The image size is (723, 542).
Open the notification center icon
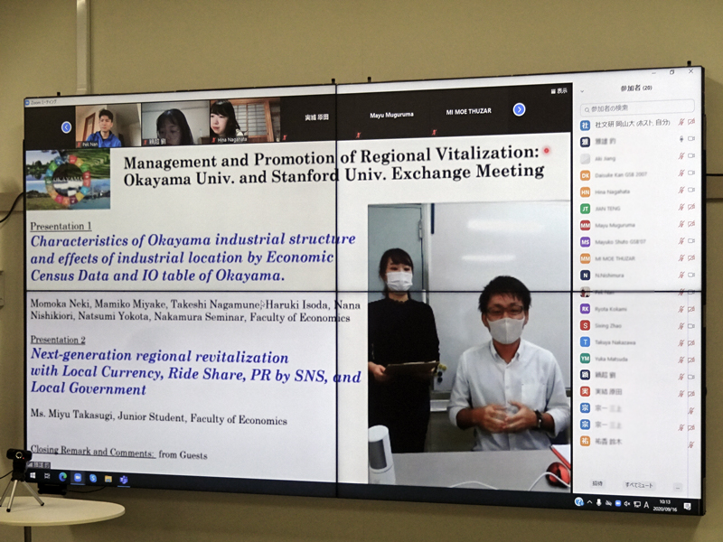pos(687,507)
